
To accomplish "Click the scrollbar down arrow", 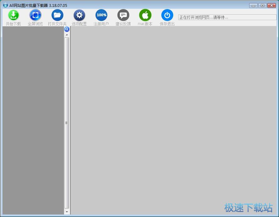I will 67,212.
